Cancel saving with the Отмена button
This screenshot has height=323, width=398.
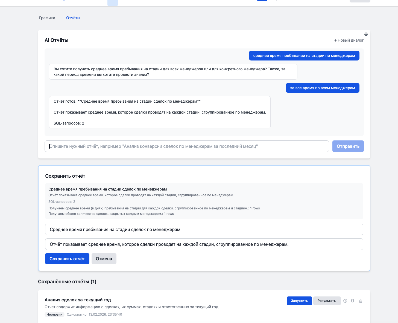point(104,258)
